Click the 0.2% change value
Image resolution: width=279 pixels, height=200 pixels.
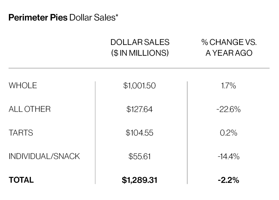pyautogui.click(x=229, y=133)
